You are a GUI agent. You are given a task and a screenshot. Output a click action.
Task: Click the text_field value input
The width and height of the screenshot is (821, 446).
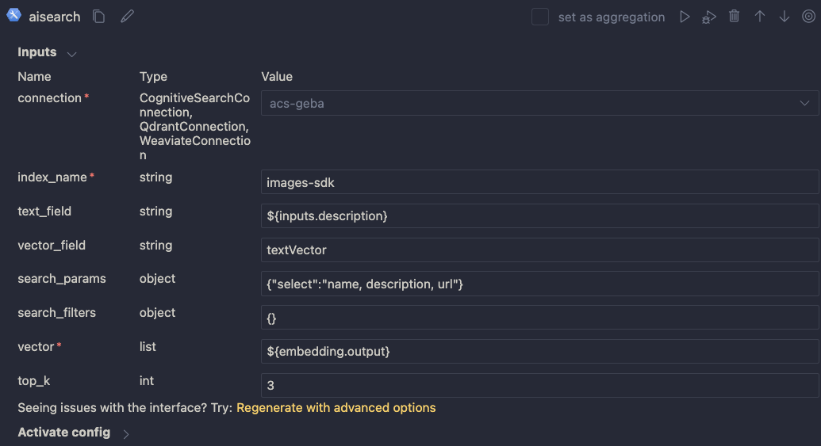pos(539,216)
